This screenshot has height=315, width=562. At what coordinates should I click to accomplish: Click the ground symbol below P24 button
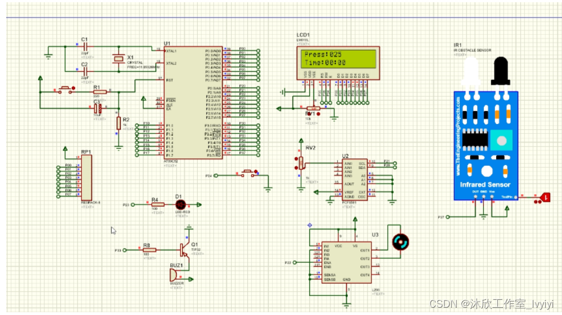[268, 190]
